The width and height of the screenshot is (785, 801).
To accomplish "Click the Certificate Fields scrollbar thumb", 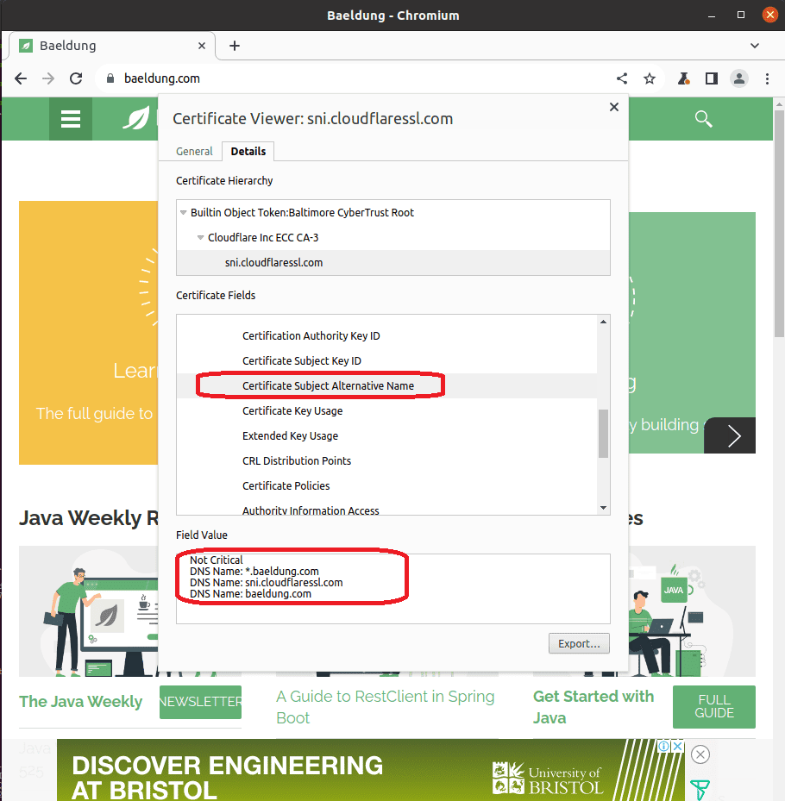I will (603, 433).
